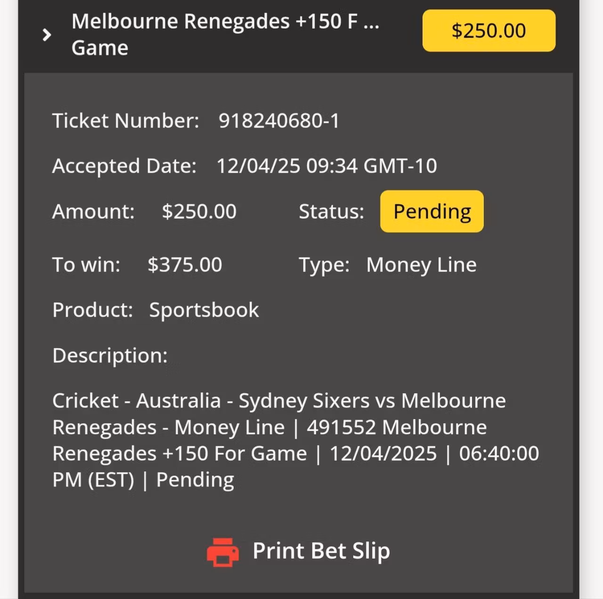Toggle the bet details visibility with the chevron
This screenshot has width=603, height=599.
(47, 34)
